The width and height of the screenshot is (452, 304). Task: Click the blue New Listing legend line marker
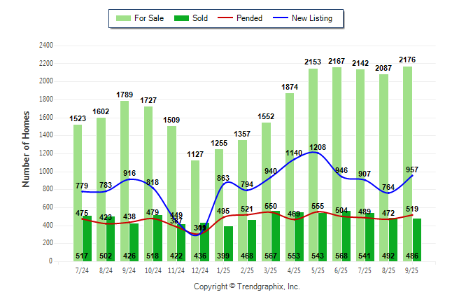[281, 18]
